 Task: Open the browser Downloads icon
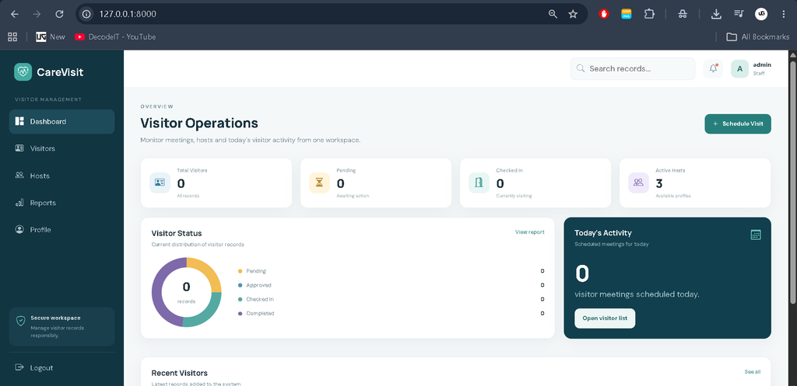[x=716, y=14]
